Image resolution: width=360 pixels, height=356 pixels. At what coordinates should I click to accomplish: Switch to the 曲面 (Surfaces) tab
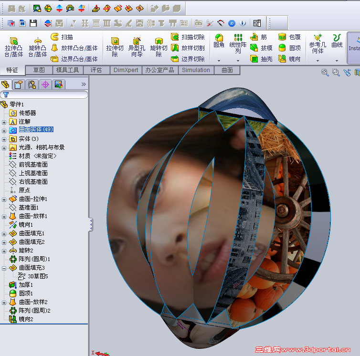227,70
